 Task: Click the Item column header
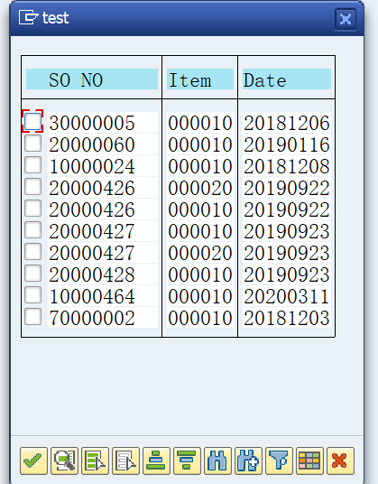(x=200, y=79)
